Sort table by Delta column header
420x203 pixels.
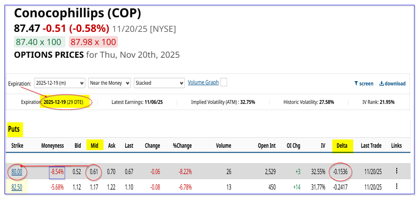[342, 146]
